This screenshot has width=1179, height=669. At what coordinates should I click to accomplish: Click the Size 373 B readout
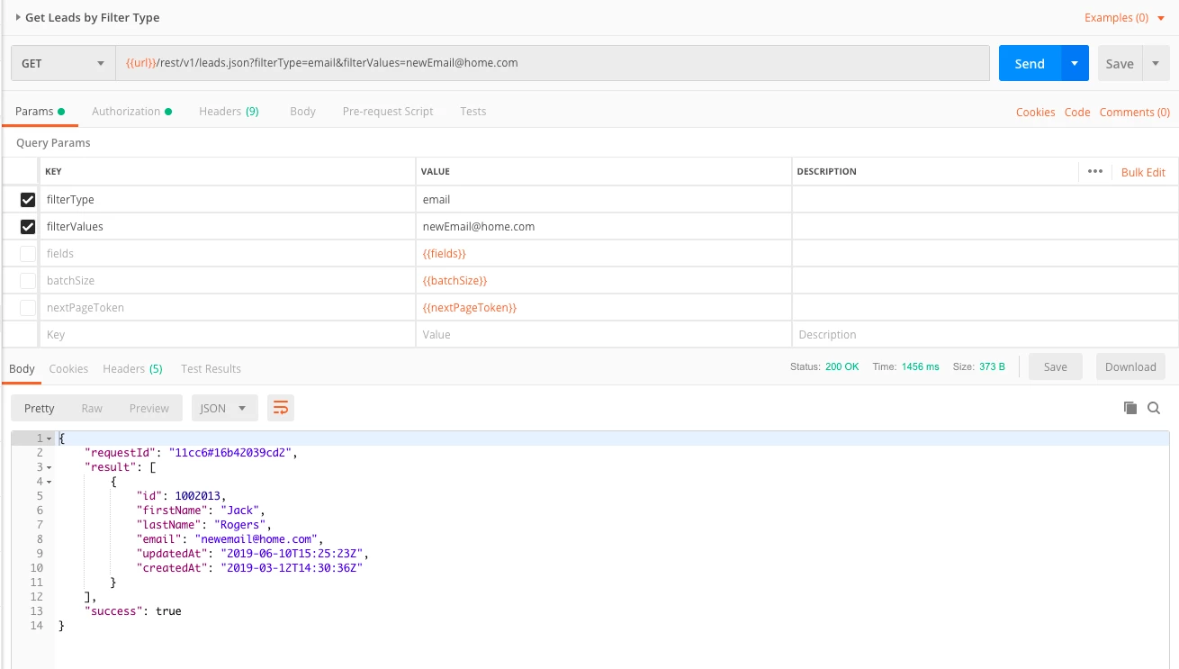978,367
